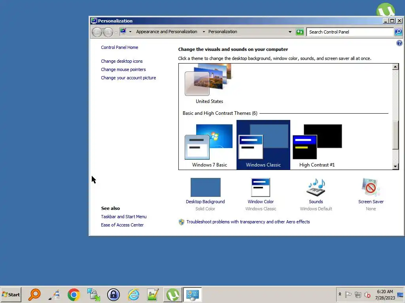This screenshot has width=405, height=303.
Task: Show hidden system tray icons
Action: tap(340, 294)
